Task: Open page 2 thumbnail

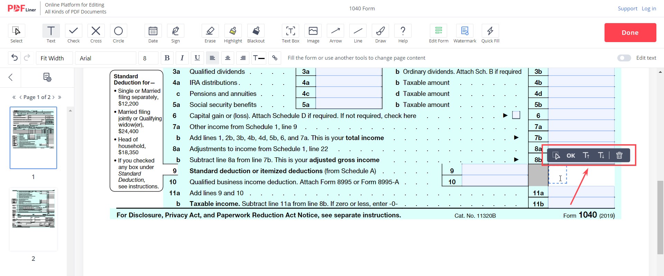Action: [x=33, y=219]
